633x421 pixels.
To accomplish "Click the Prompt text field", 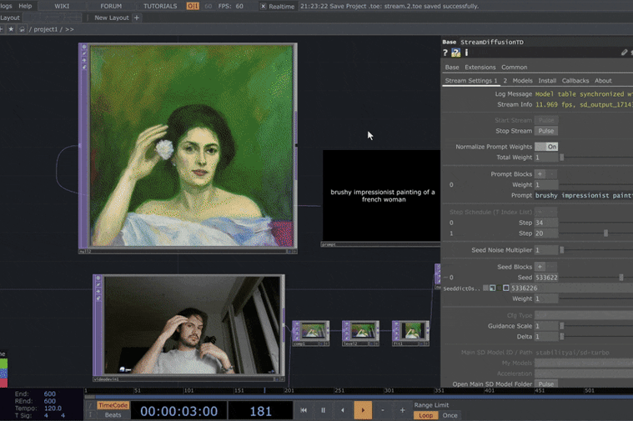I will [x=583, y=195].
